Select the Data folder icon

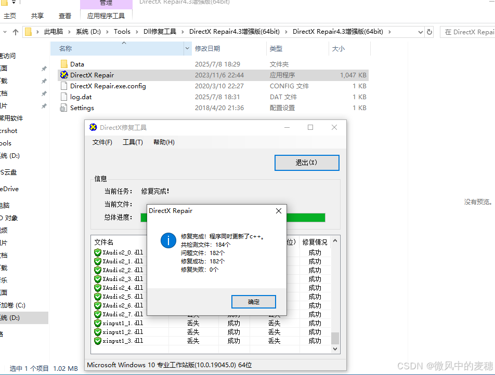(x=64, y=64)
